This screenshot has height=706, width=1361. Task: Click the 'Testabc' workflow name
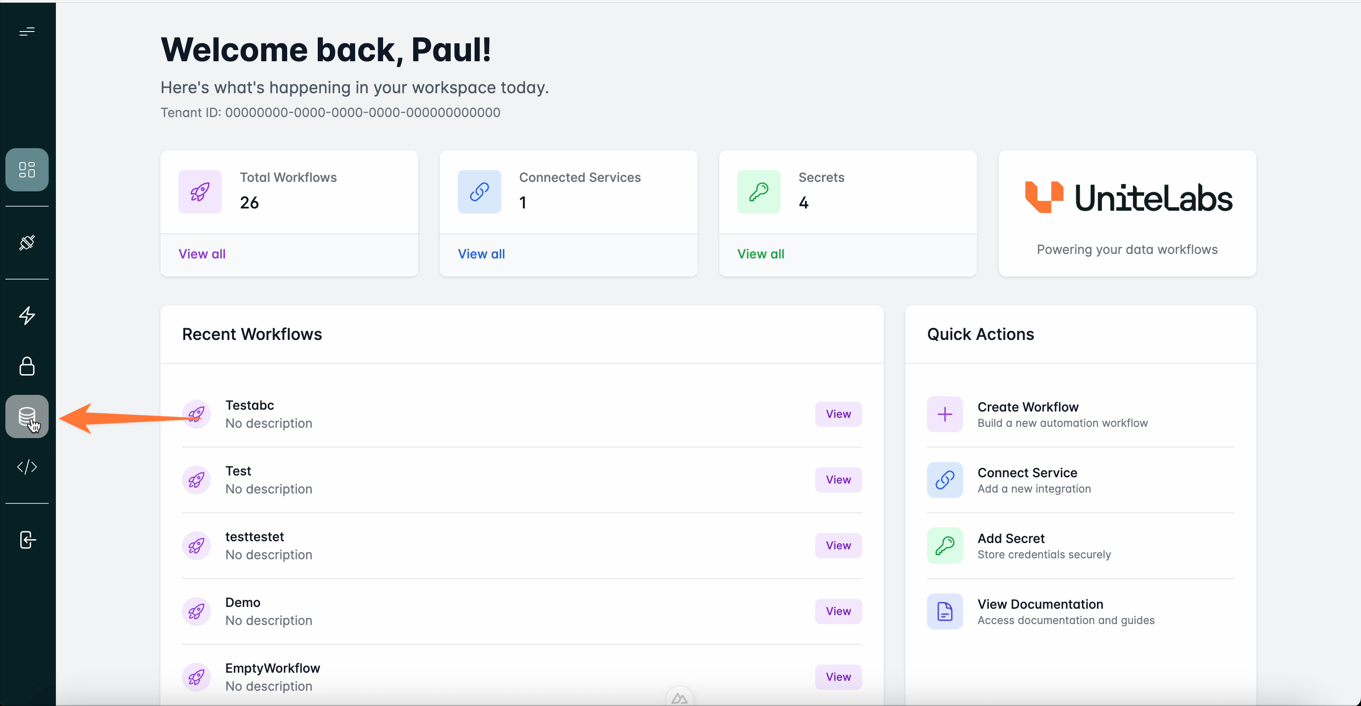pyautogui.click(x=249, y=406)
